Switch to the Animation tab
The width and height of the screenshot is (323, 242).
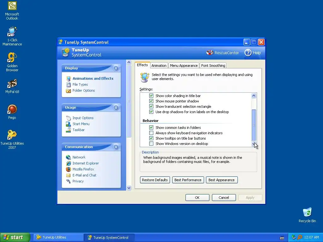point(159,66)
